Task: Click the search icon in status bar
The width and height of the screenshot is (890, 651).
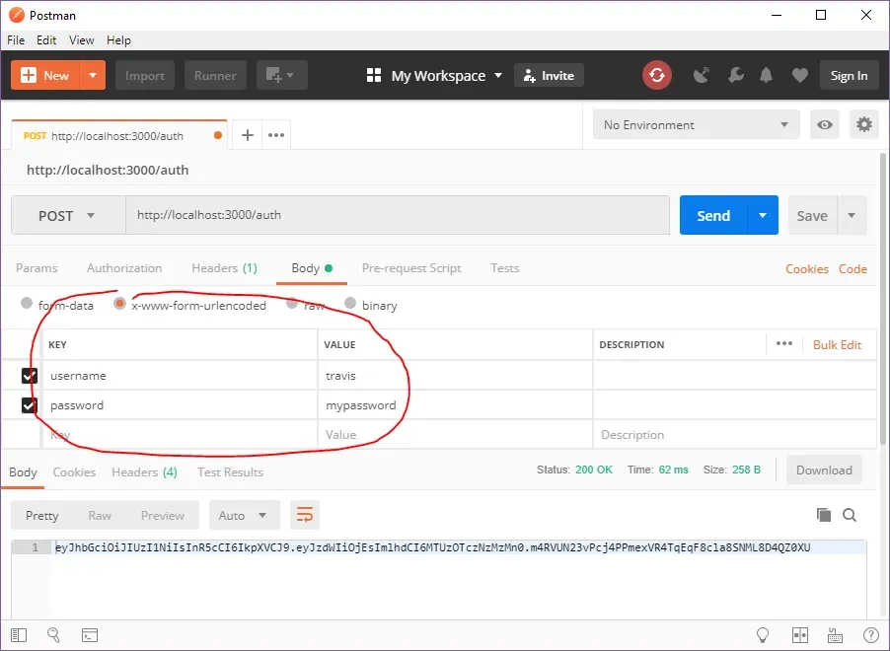Action: pyautogui.click(x=54, y=635)
